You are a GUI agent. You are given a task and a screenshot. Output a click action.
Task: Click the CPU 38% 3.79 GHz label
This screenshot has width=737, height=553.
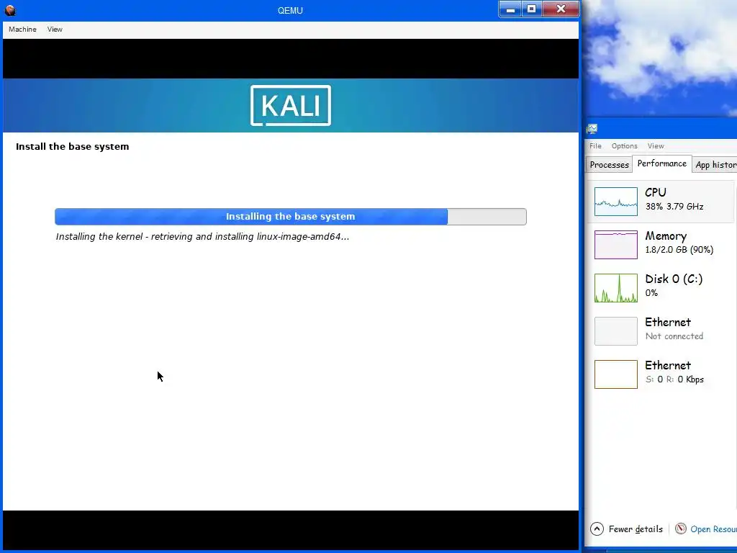point(674,199)
